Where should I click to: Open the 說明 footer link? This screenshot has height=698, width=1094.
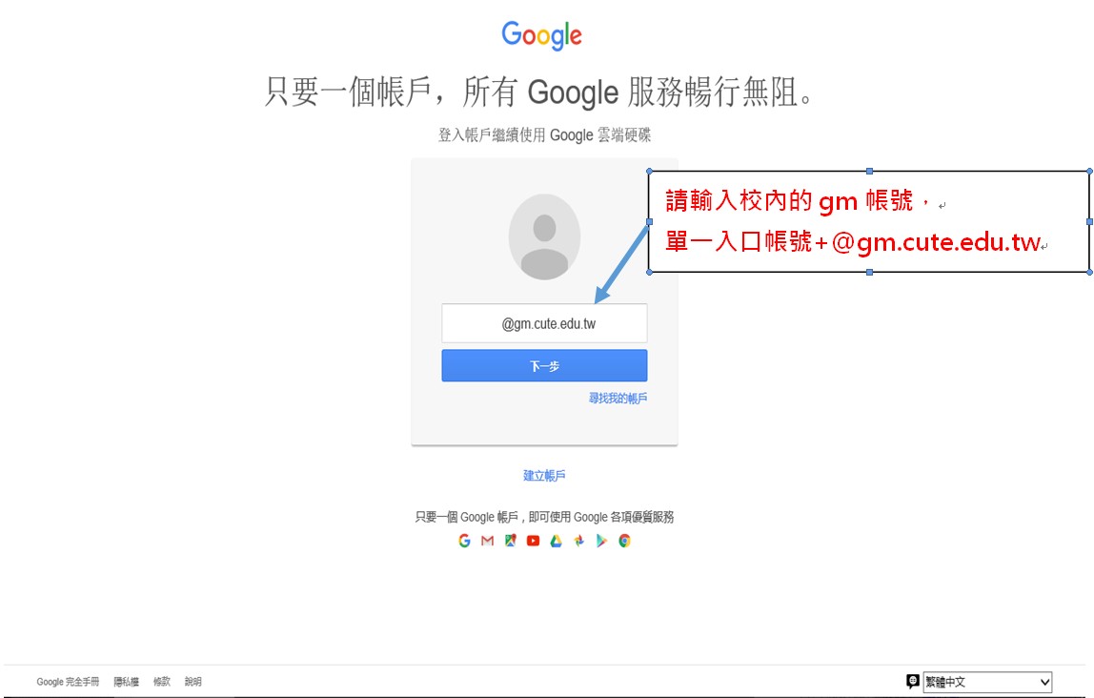193,681
